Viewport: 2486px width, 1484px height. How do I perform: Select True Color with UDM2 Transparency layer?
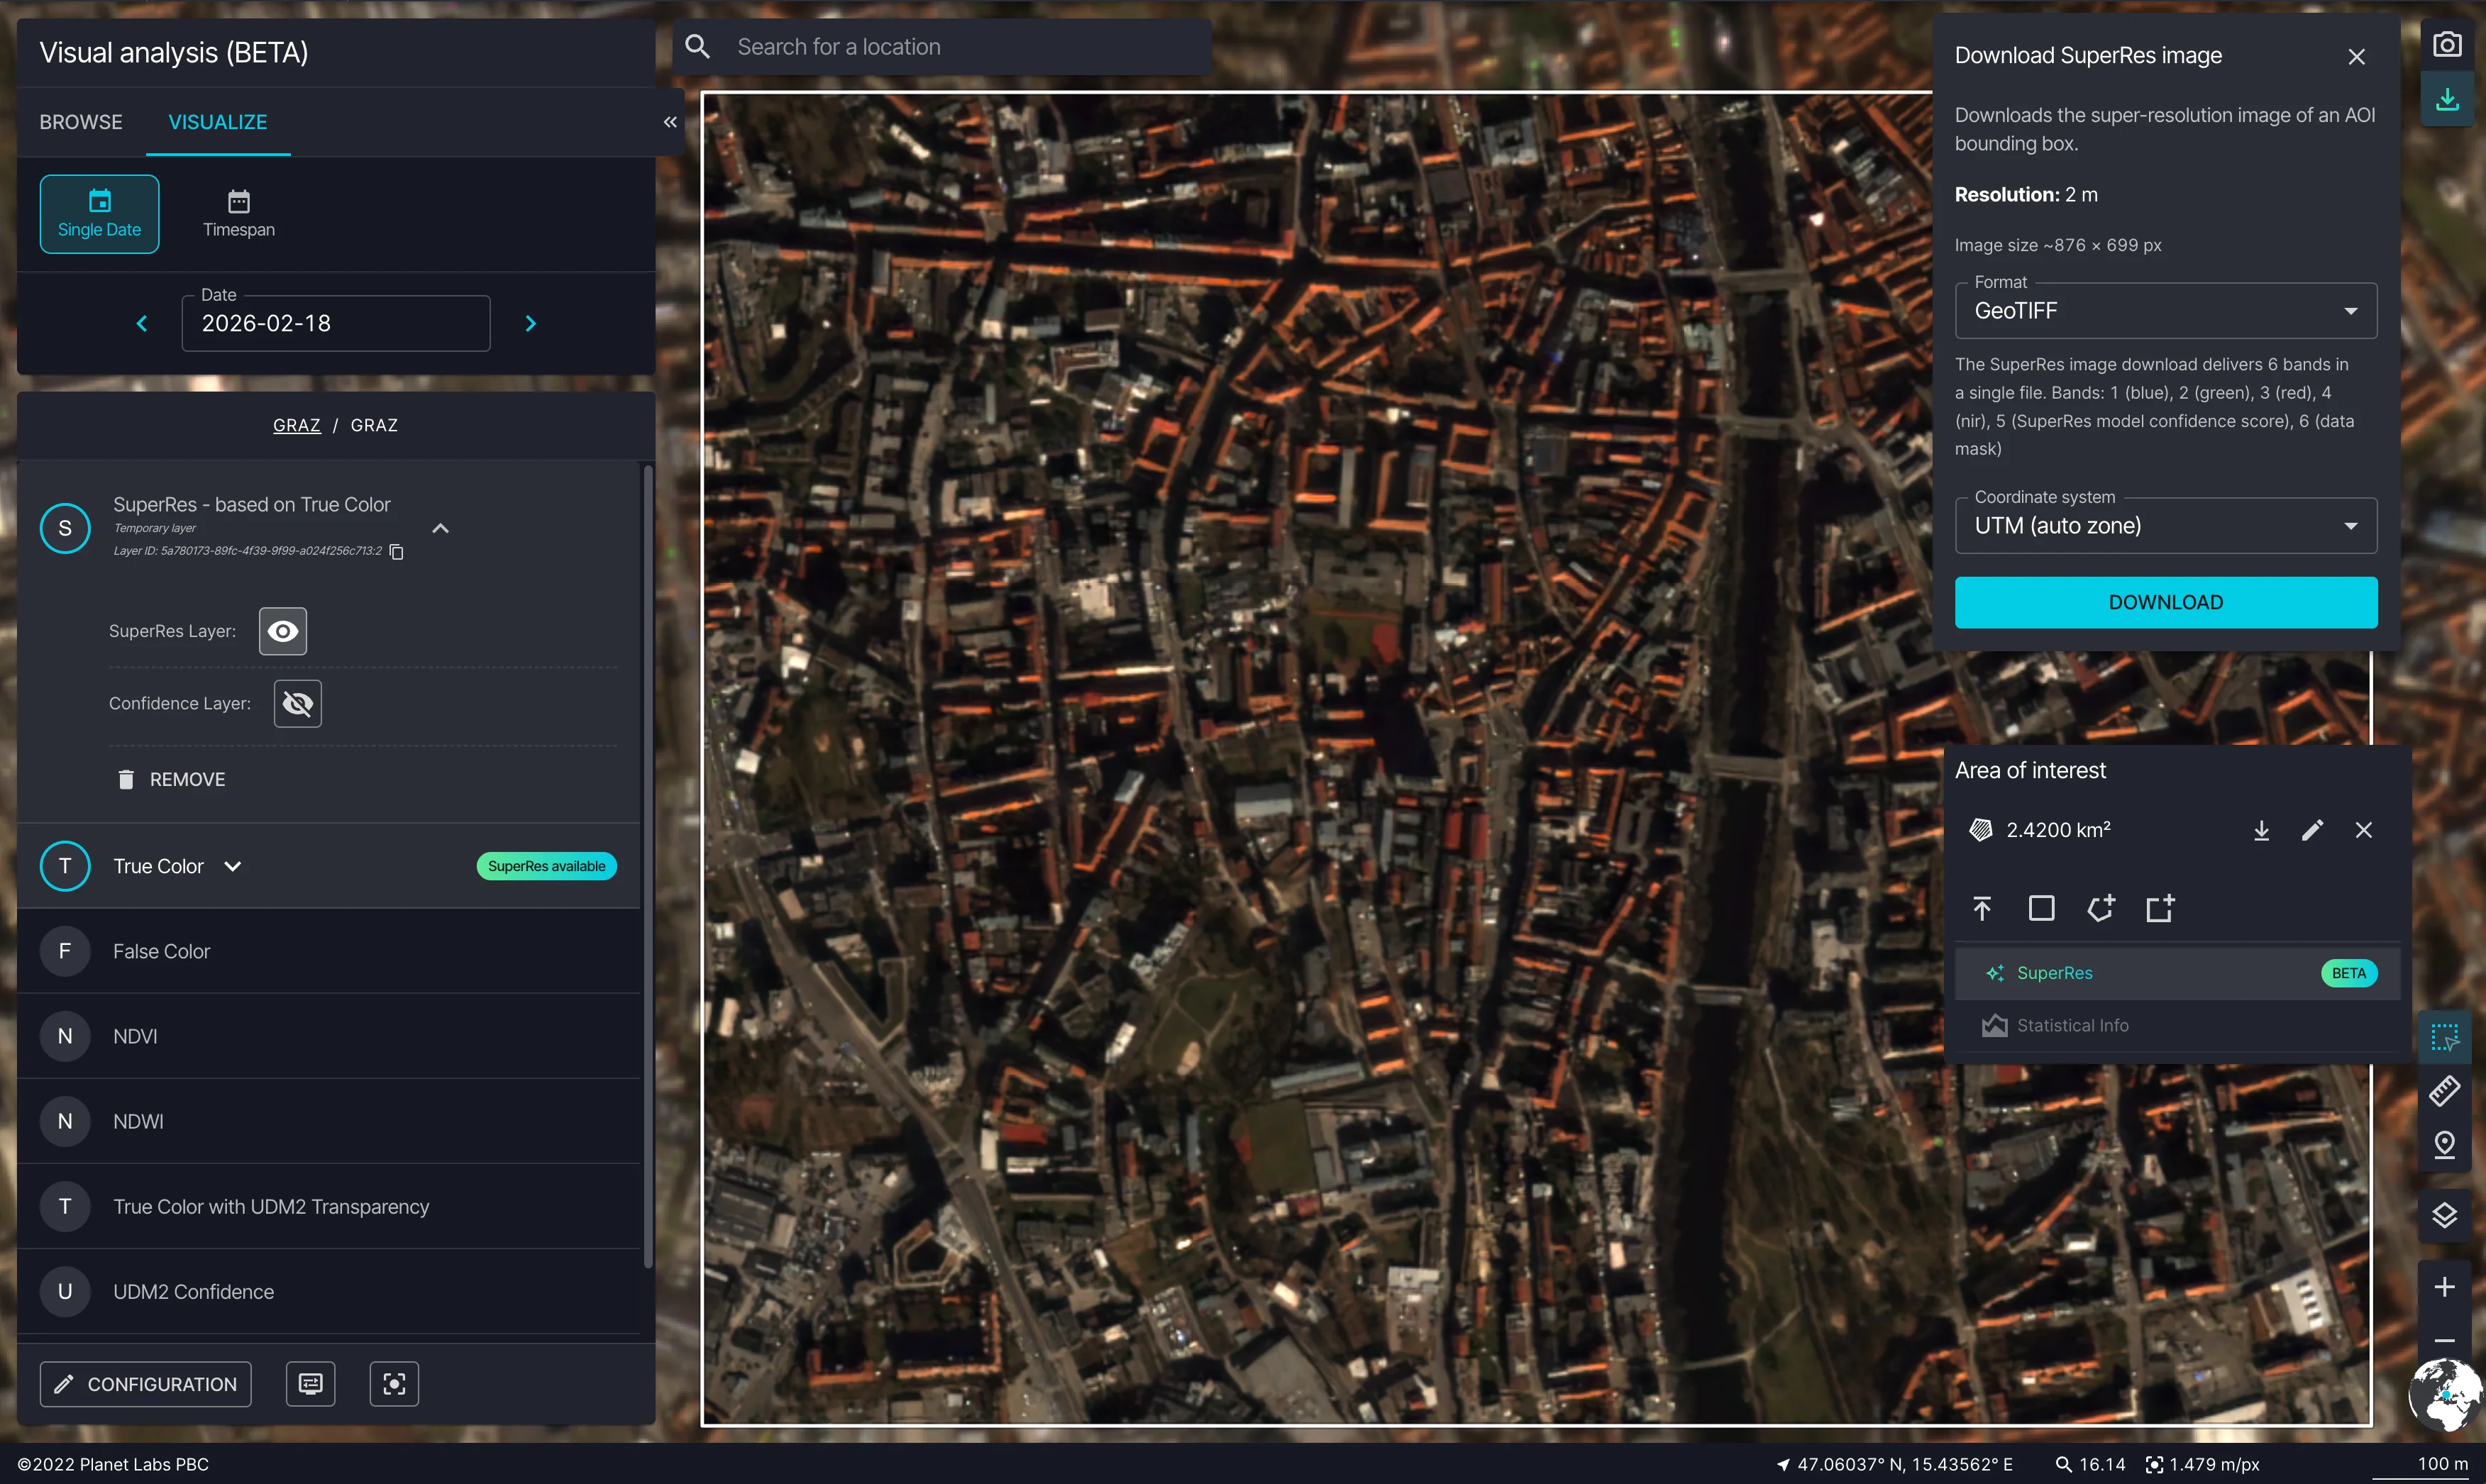click(x=329, y=1206)
